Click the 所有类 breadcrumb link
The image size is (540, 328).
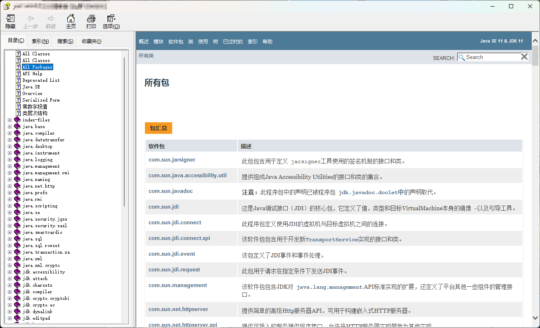[x=146, y=55]
